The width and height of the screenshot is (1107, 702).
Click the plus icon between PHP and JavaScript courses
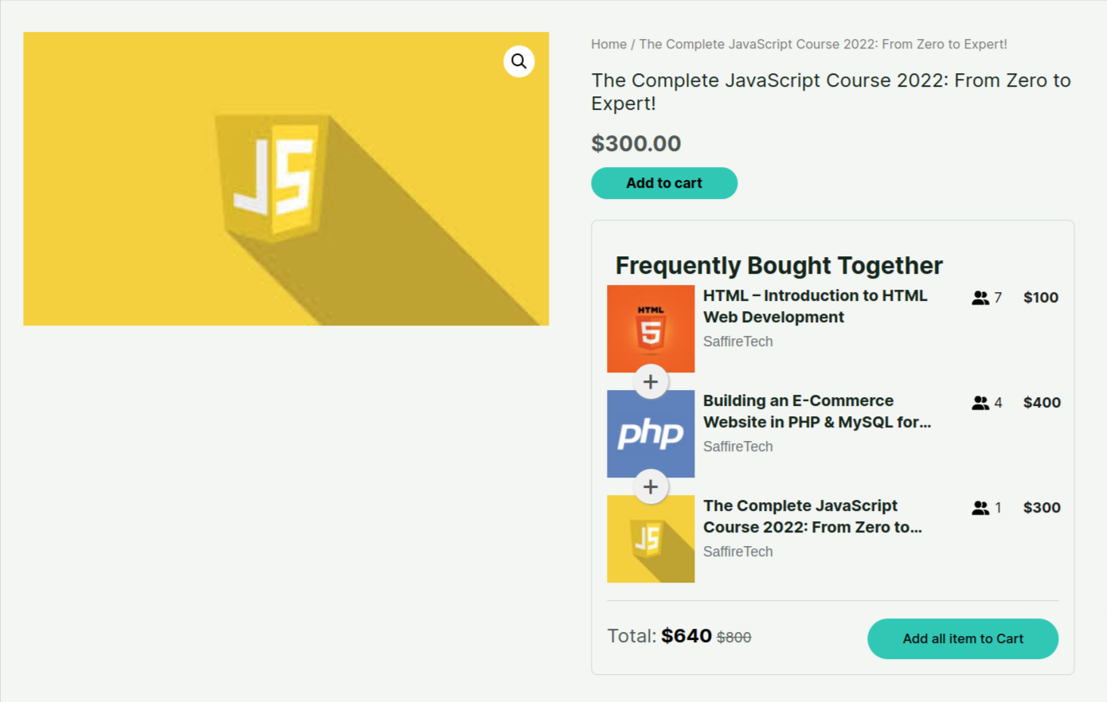[651, 487]
